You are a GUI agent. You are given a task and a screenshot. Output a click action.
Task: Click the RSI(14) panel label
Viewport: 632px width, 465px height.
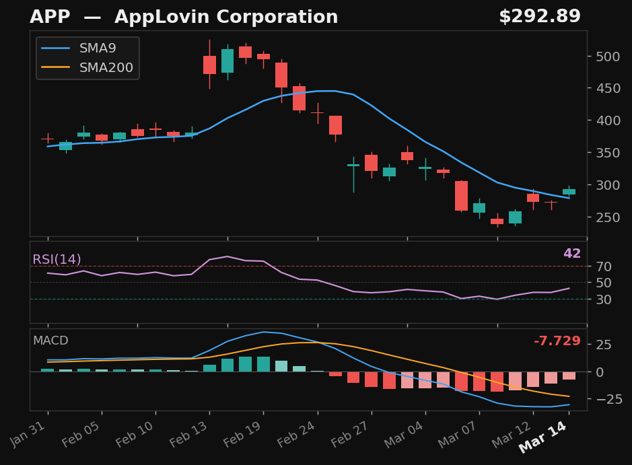pos(57,259)
